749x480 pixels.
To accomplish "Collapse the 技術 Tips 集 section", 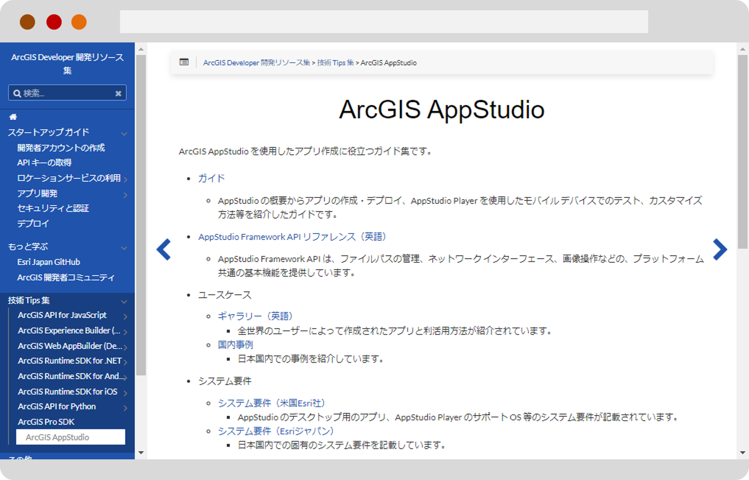I will (x=124, y=302).
